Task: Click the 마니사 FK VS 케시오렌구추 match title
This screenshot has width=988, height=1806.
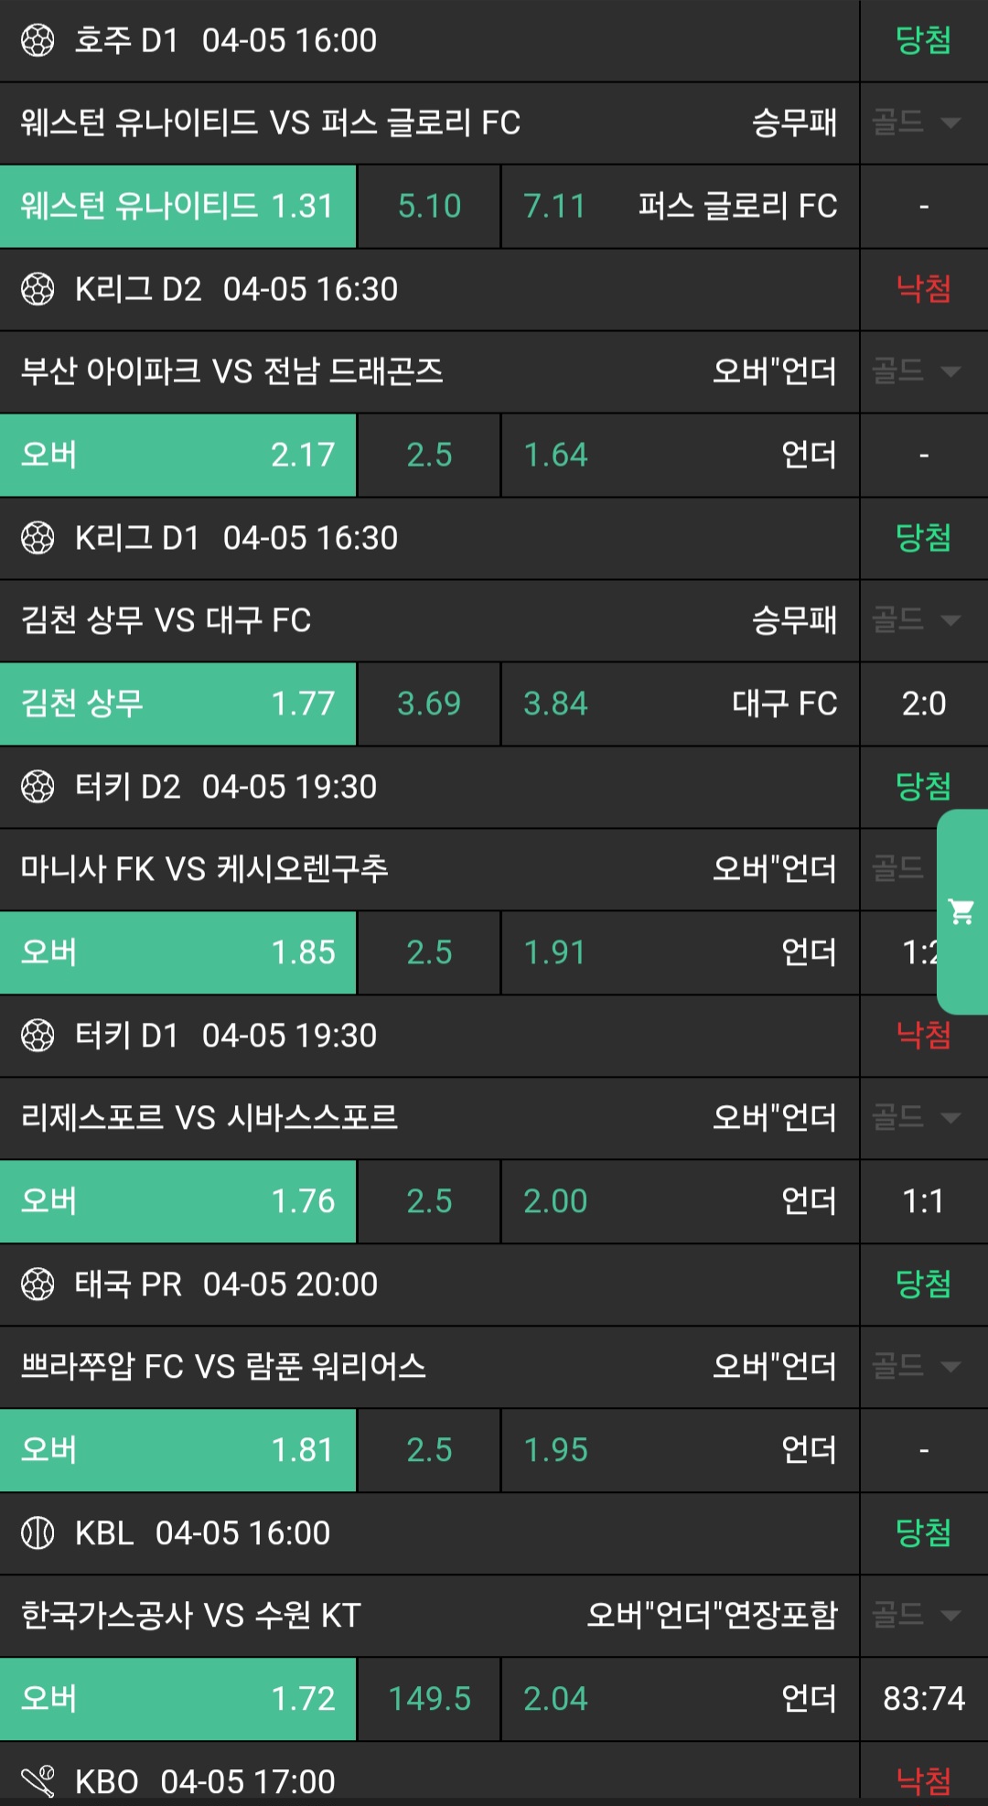Action: 205,869
